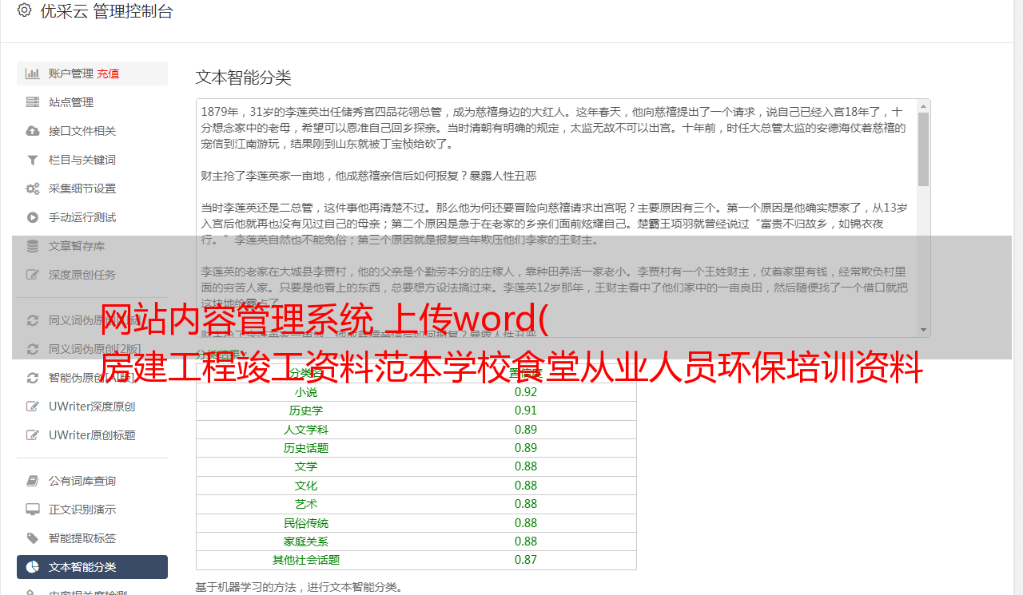Click the 栏目与关键词 filter icon
The height and width of the screenshot is (595, 1023).
pos(33,160)
